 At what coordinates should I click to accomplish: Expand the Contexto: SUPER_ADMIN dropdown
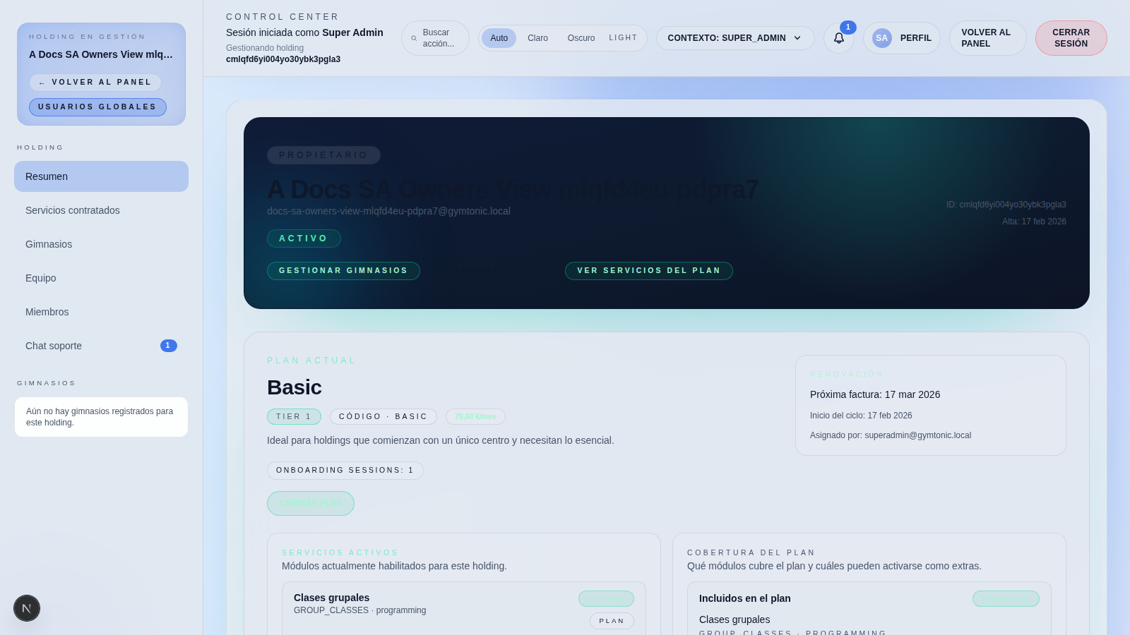tap(734, 38)
